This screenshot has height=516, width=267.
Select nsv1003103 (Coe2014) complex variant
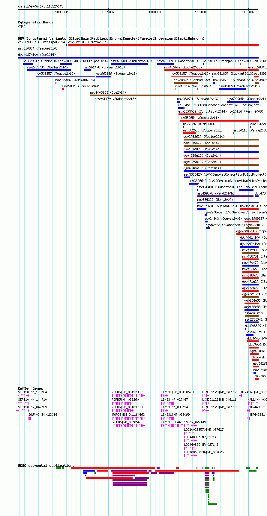coord(174,95)
